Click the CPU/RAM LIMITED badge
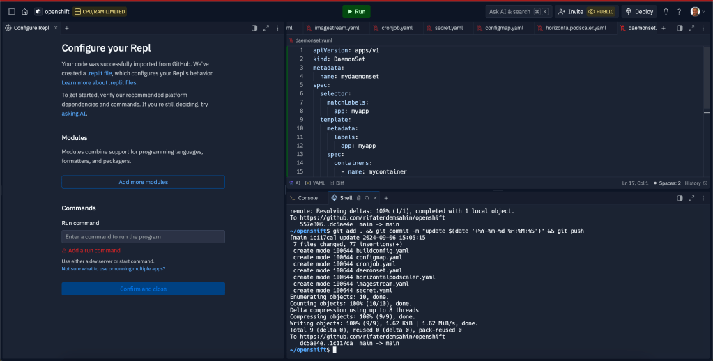713x361 pixels. [x=100, y=12]
